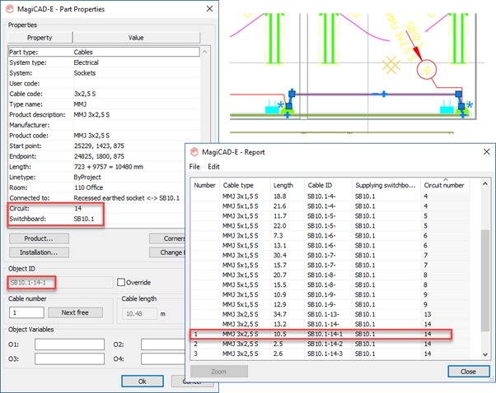Click the Change button in Part Properties
Viewport: 496px width, 393px height.
point(167,252)
